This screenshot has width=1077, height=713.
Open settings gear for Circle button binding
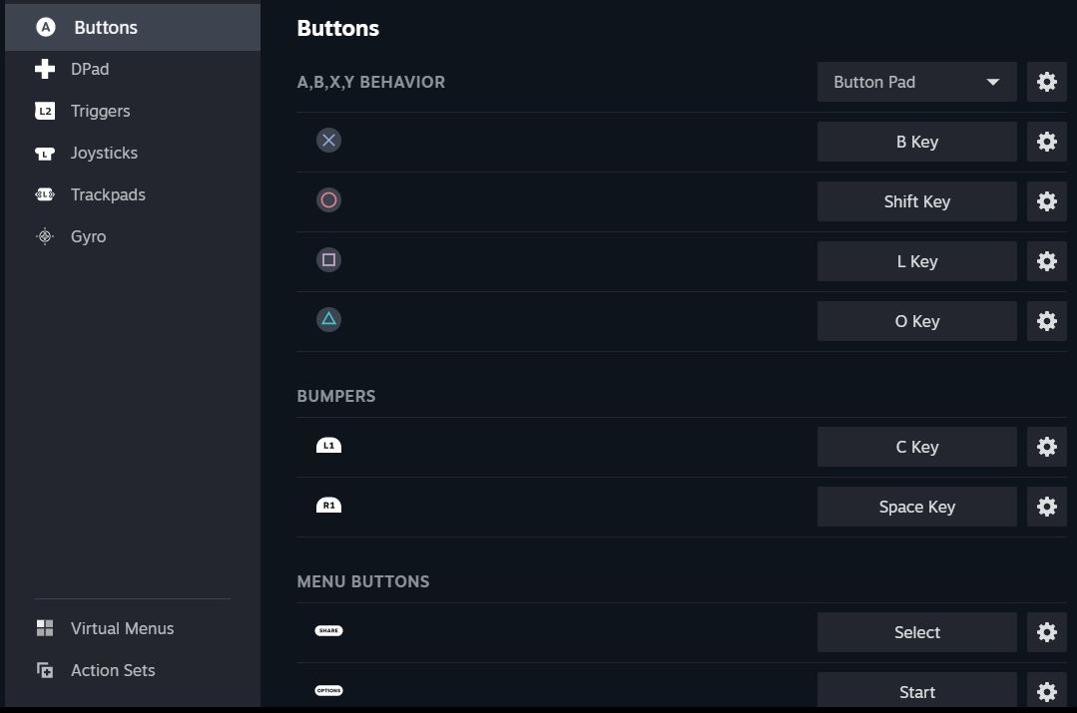(1046, 201)
